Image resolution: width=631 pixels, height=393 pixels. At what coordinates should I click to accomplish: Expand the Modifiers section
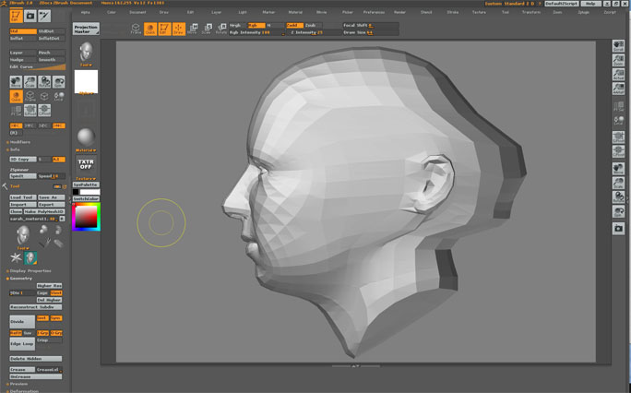(x=18, y=142)
